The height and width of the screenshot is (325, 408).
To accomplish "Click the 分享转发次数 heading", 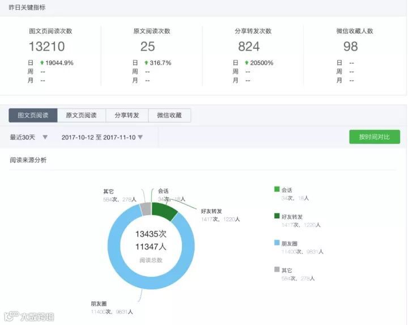I will click(253, 31).
